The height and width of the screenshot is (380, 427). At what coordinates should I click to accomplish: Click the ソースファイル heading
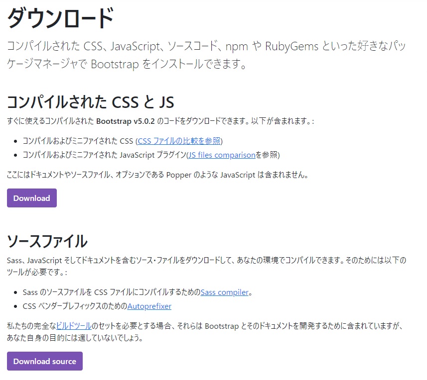click(47, 241)
